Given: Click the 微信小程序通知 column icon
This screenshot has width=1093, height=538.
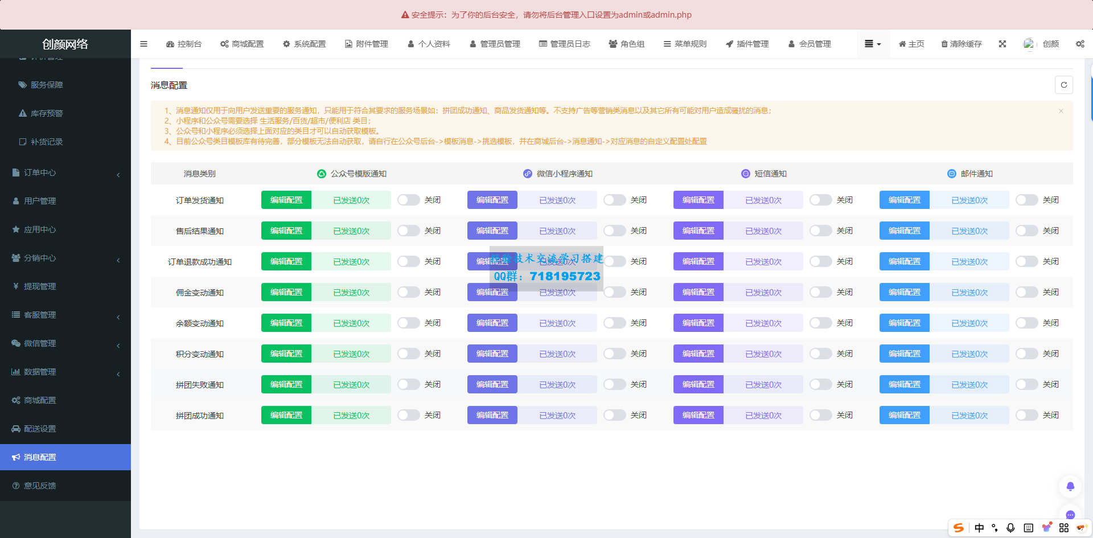Looking at the screenshot, I should click(x=528, y=174).
